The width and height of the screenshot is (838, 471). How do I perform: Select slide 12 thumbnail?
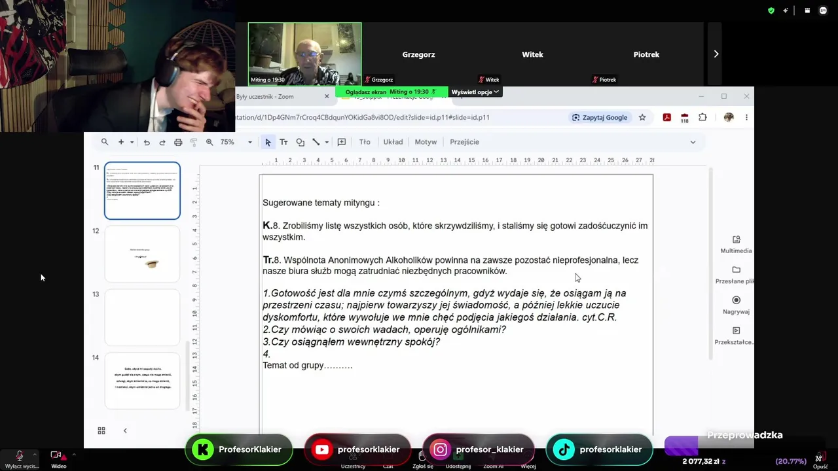click(142, 254)
